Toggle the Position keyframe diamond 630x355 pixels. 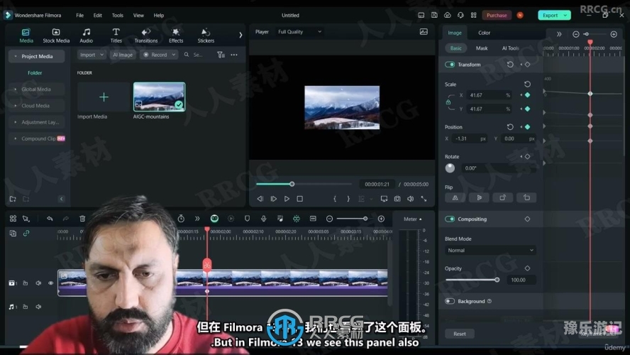tap(527, 126)
